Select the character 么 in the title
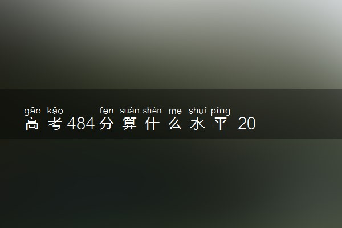The height and width of the screenshot is (228, 342). click(x=175, y=124)
